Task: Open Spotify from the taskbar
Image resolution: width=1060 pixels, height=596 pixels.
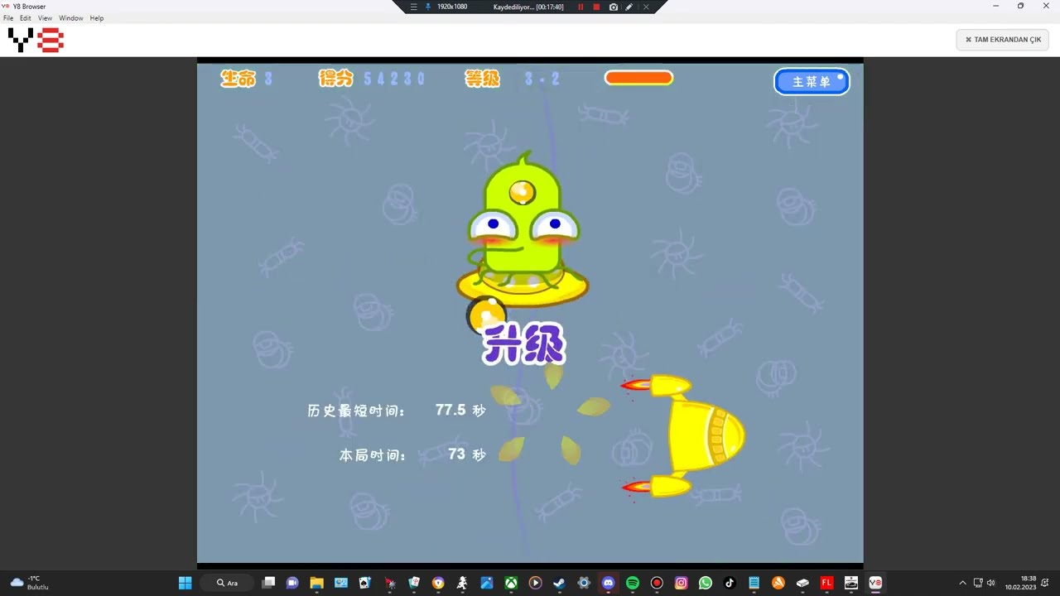Action: point(633,583)
